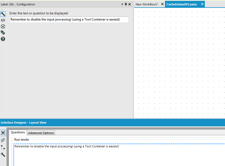Viewport: 225px width, 166px height.
Task: Switch to the Advanced Options tab
Action: 41,133
